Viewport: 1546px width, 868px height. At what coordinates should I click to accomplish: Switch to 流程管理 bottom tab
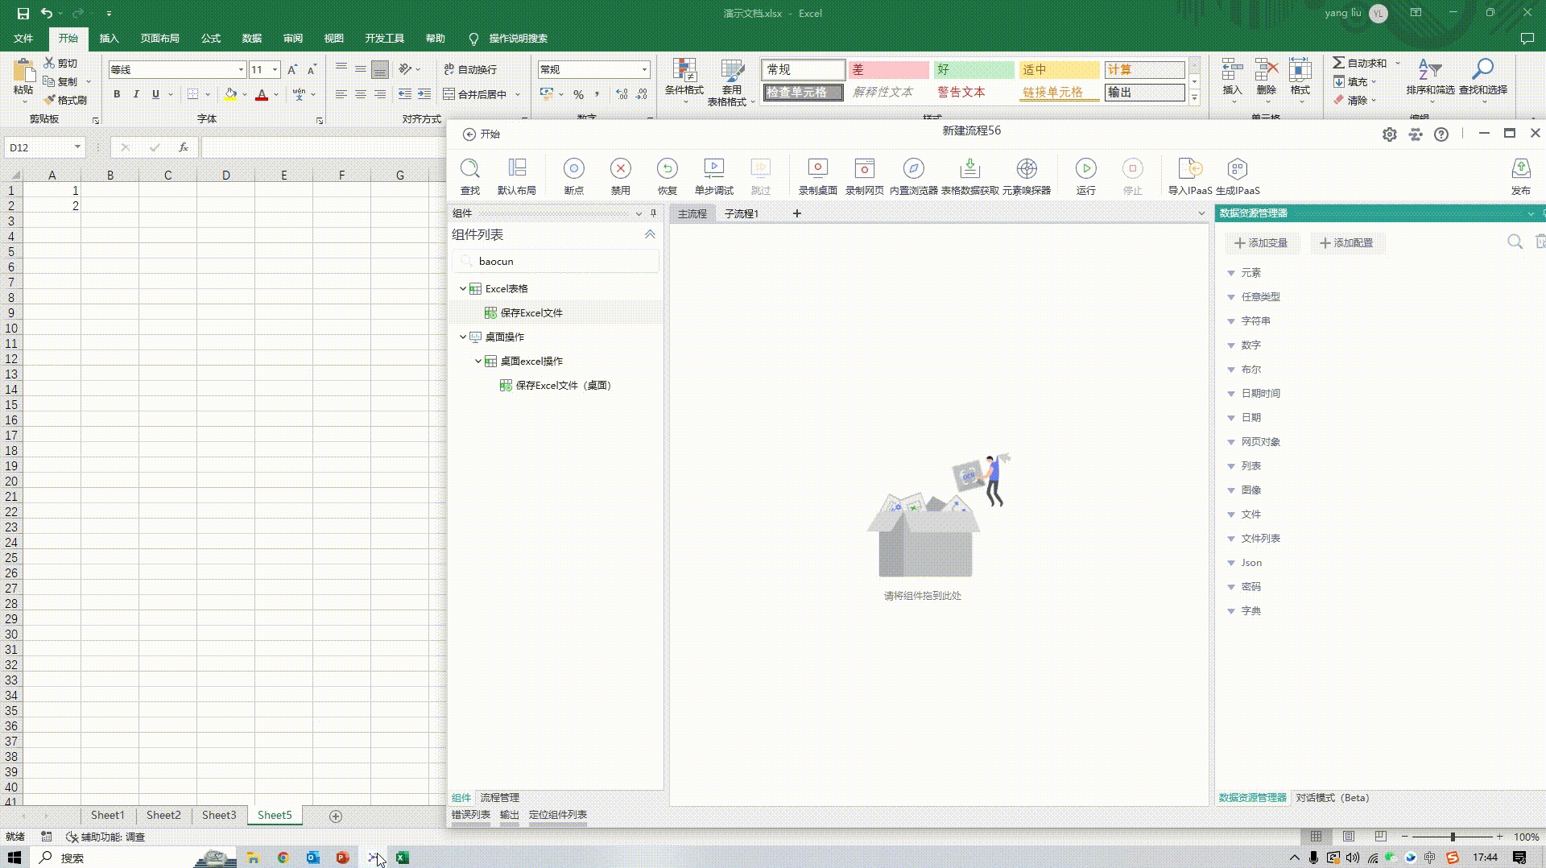[499, 798]
